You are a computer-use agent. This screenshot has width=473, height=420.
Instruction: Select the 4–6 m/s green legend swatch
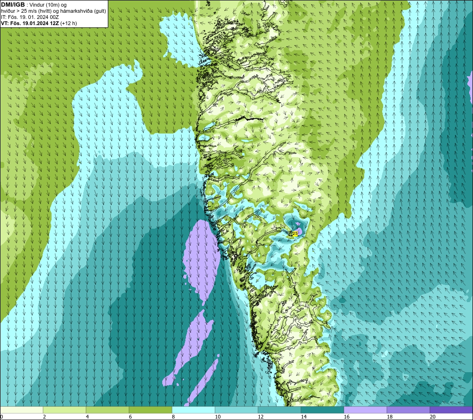[x=107, y=410]
